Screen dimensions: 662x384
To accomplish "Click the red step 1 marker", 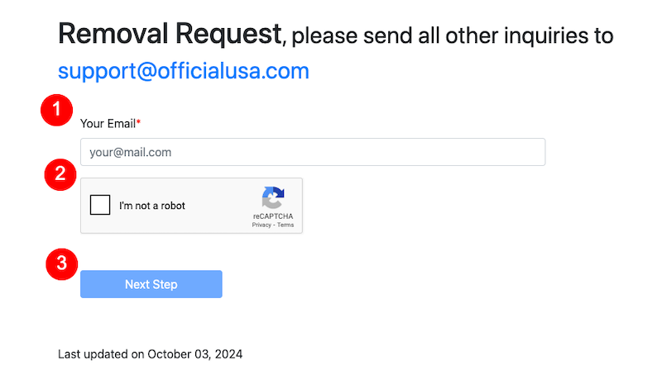I will coord(57,108).
